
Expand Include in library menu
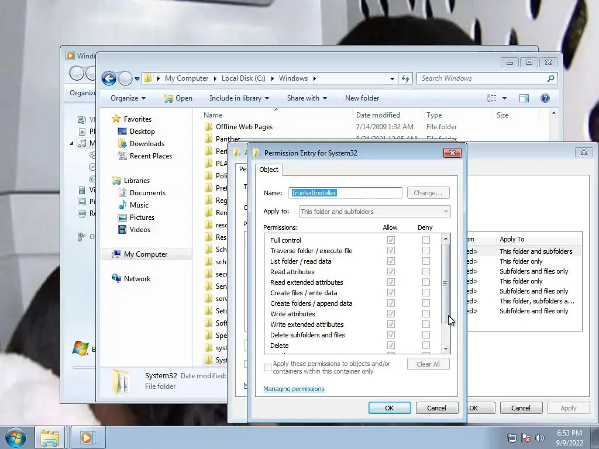(239, 98)
